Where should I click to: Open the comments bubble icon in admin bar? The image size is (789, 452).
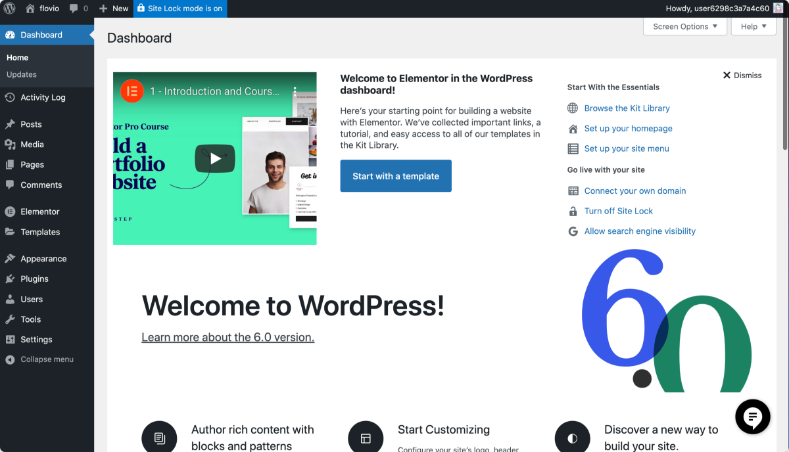pos(74,9)
